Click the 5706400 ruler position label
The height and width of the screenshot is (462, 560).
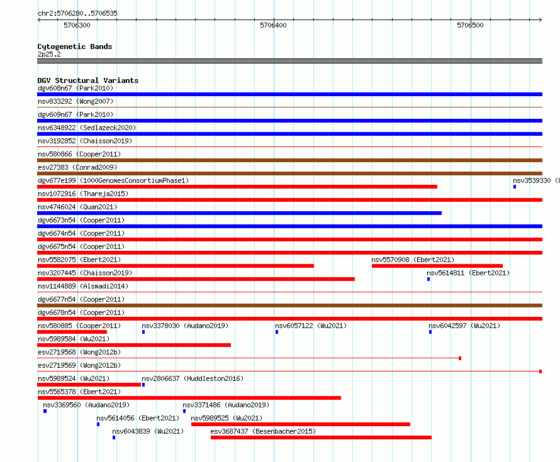pos(273,25)
